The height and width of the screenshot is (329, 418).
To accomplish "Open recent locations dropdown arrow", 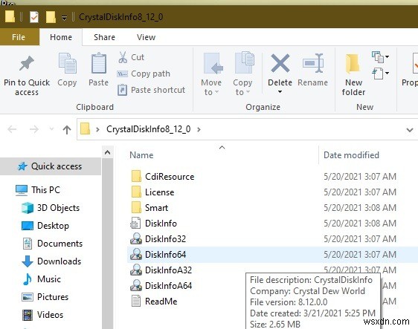I will point(51,129).
